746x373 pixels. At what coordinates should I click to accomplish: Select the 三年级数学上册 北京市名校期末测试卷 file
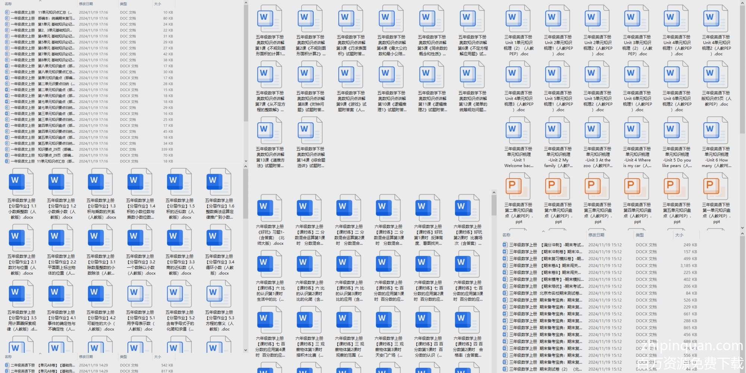(x=545, y=293)
